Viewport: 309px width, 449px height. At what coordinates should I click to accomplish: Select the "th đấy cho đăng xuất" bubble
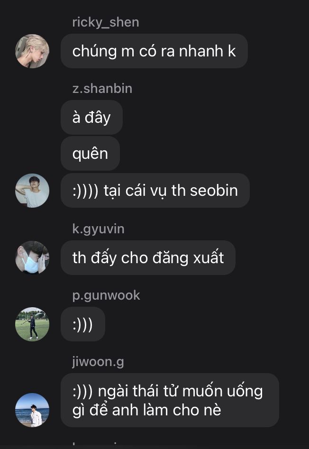[148, 258]
